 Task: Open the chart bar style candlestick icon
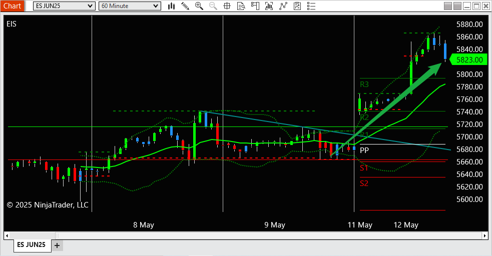coord(171,6)
